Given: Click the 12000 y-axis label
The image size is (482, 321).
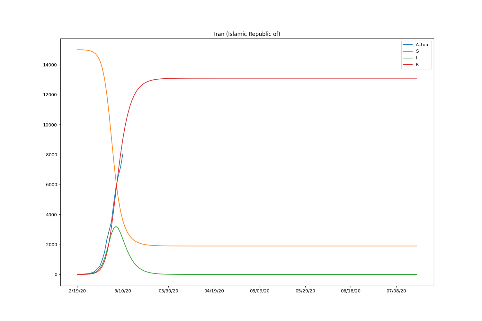Looking at the screenshot, I should click(x=50, y=95).
